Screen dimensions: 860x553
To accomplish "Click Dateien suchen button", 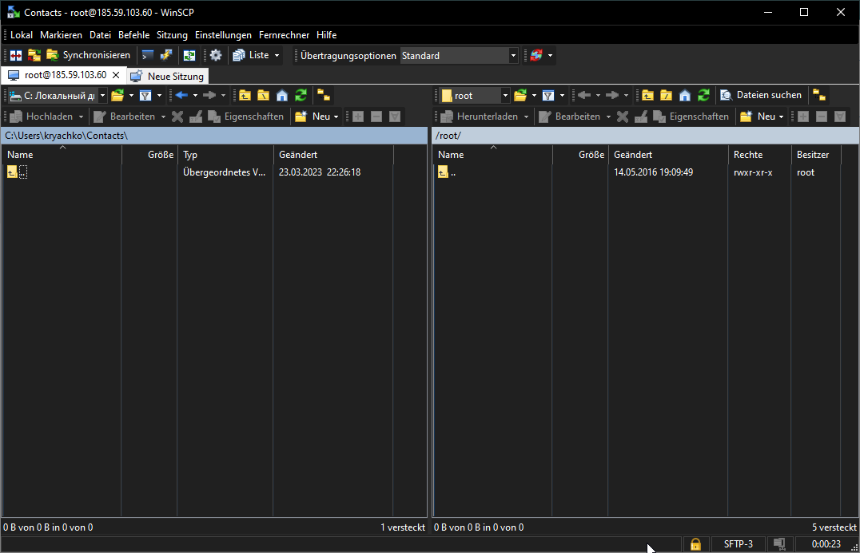I will (761, 95).
